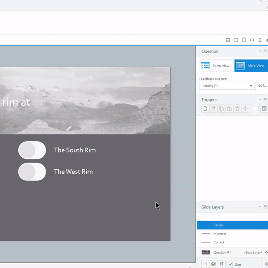Edit the selected trigger

pyautogui.click(x=213, y=109)
